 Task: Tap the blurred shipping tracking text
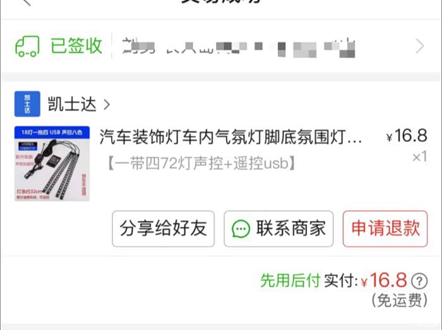click(x=238, y=48)
